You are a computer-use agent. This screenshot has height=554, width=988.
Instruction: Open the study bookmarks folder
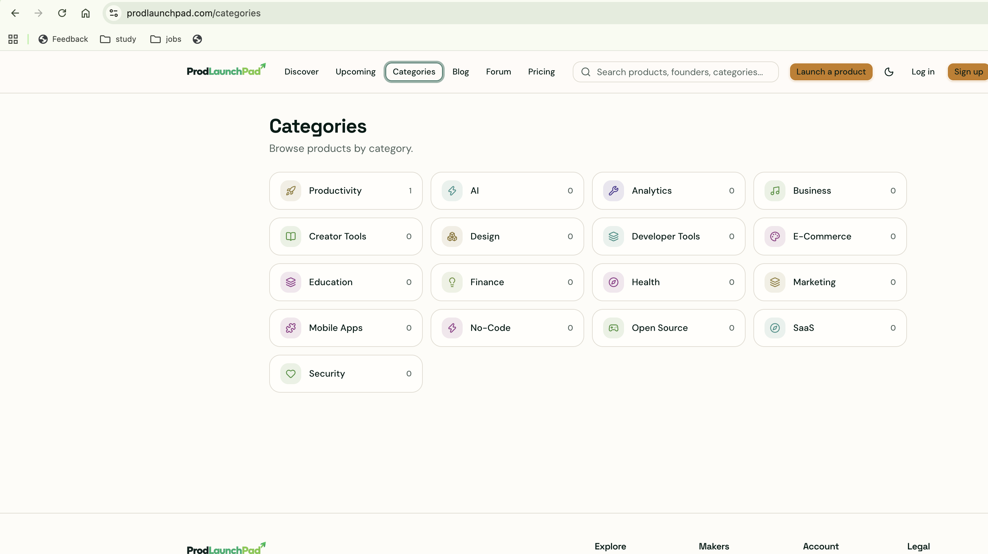click(x=118, y=39)
